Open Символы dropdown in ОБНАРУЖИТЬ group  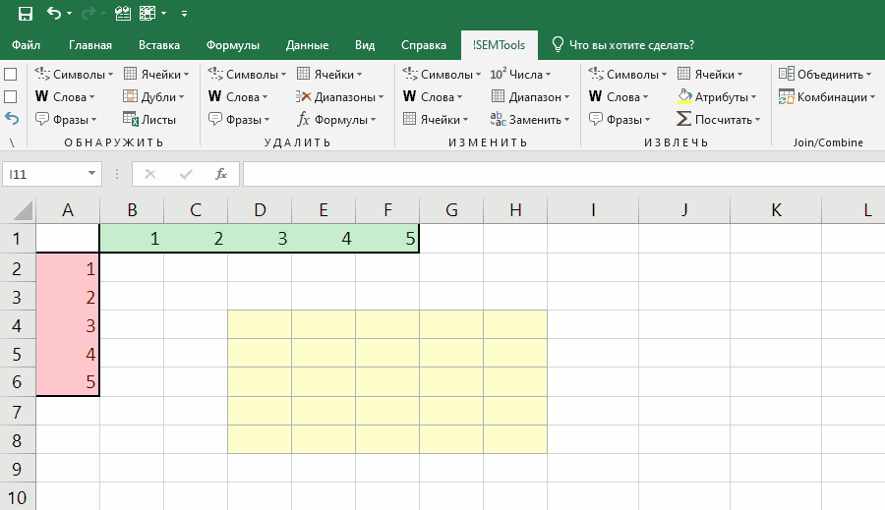click(74, 75)
